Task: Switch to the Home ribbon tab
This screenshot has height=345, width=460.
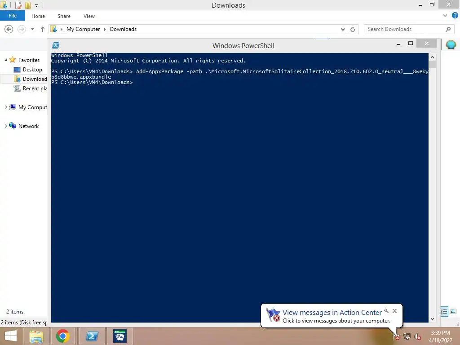Action: point(38,16)
